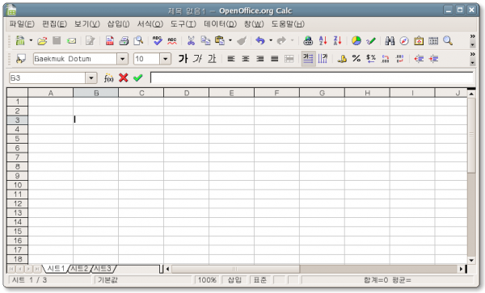Click the Edit file icon
This screenshot has height=293, width=485.
[90, 40]
